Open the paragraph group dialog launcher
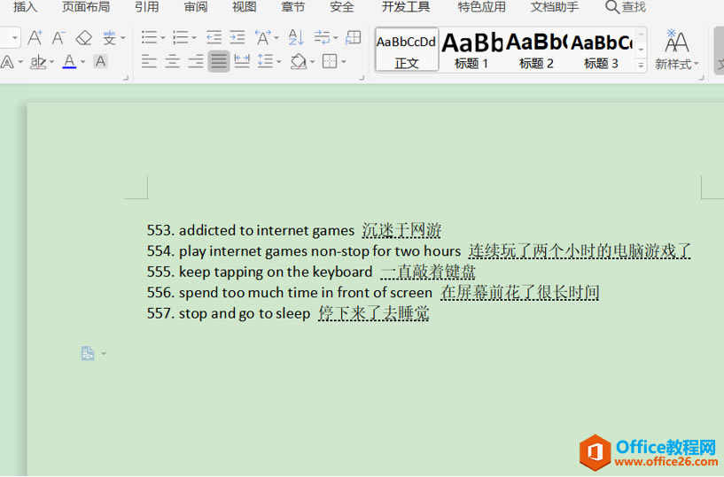 pos(362,79)
